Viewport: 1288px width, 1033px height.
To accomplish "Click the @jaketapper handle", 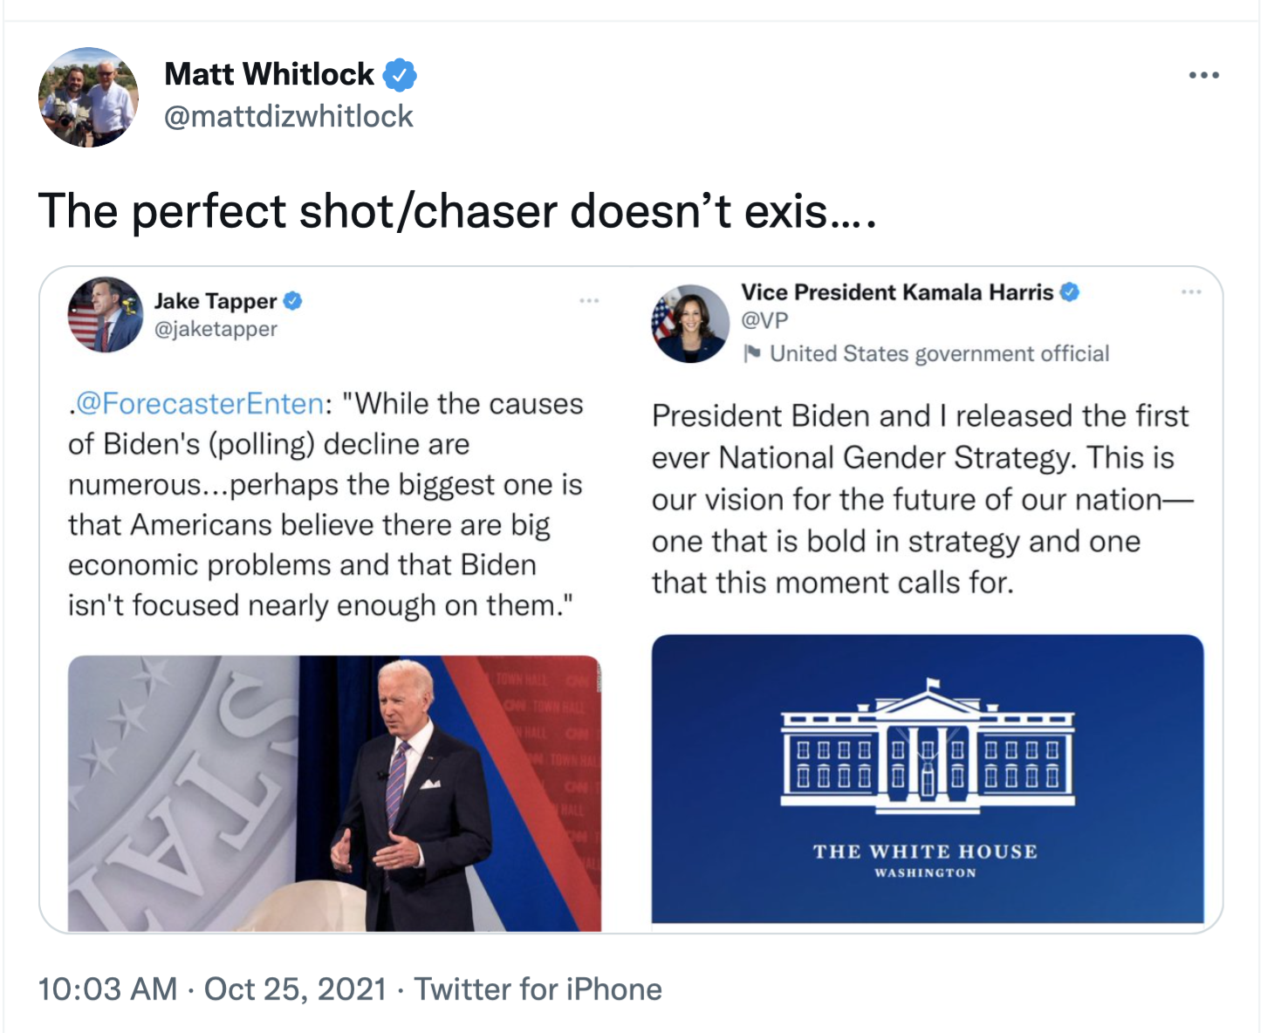I will 216,329.
